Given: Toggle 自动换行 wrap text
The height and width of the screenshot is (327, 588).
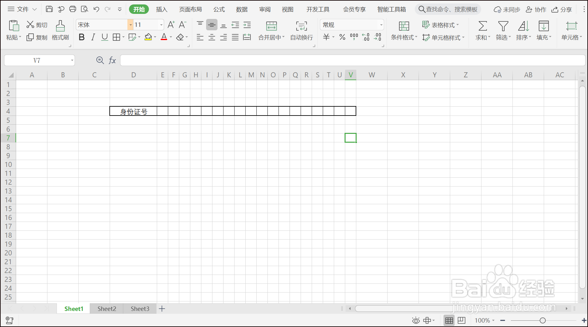Looking at the screenshot, I should [x=302, y=31].
